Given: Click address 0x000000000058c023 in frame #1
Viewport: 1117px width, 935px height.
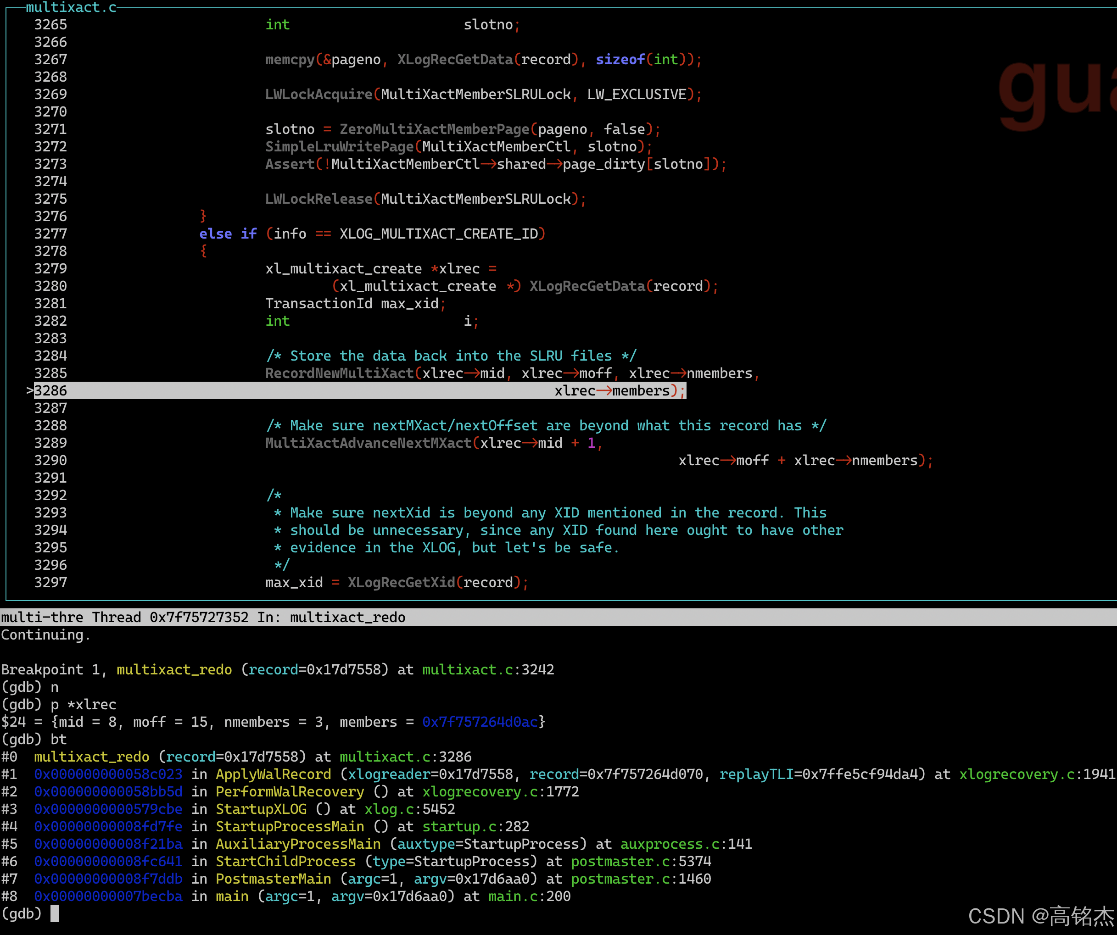Looking at the screenshot, I should 108,774.
